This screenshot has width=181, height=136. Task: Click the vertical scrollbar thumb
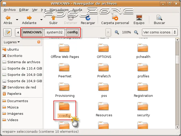point(177,59)
